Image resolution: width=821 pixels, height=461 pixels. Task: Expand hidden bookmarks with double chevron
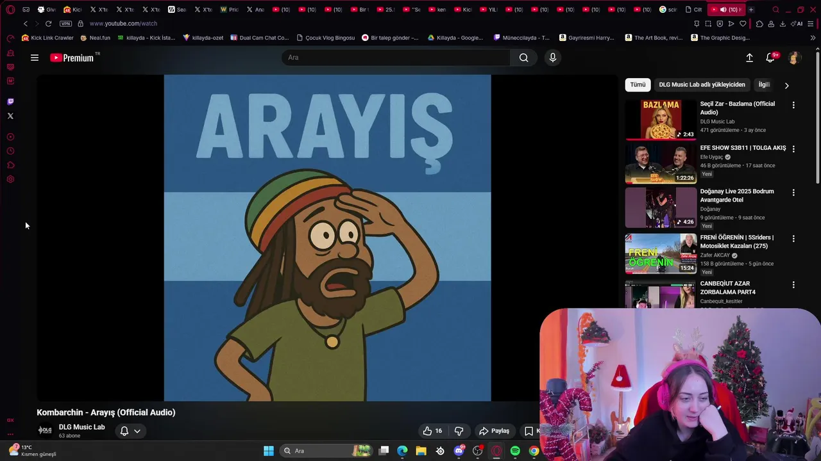[x=813, y=38]
